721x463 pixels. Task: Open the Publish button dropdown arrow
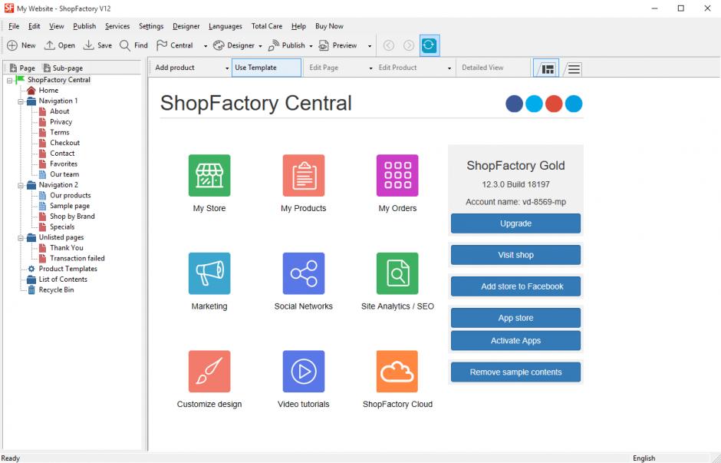tap(311, 46)
